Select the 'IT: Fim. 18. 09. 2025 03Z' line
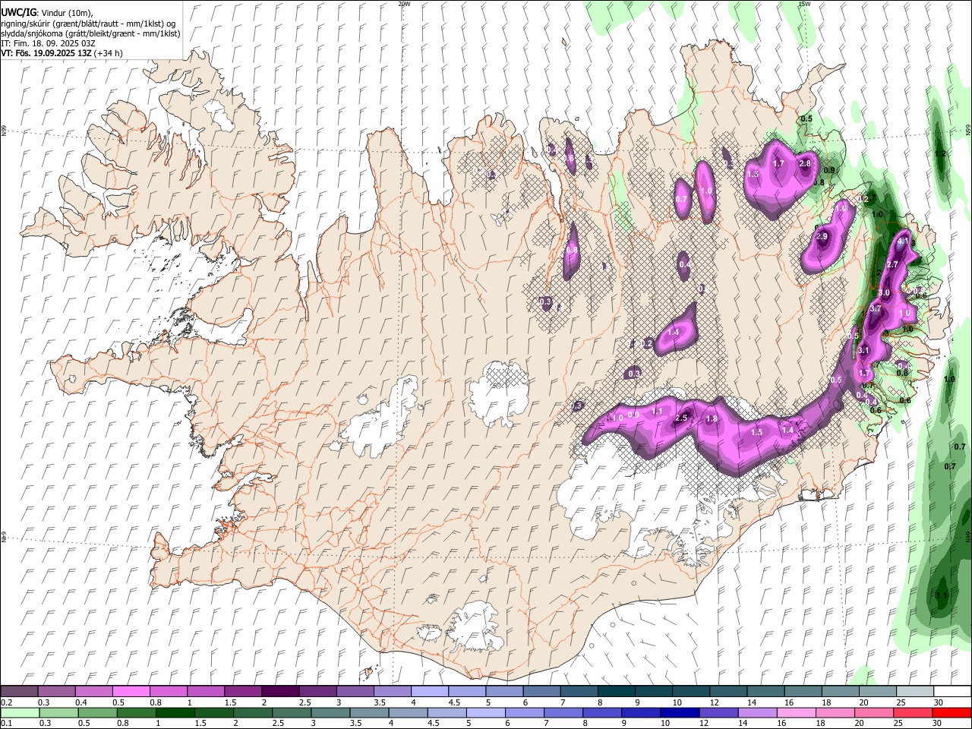This screenshot has width=972, height=729. coord(47,43)
